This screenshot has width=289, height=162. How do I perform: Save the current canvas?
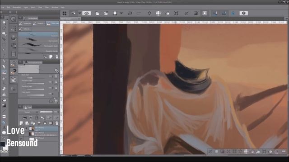coord(115,13)
